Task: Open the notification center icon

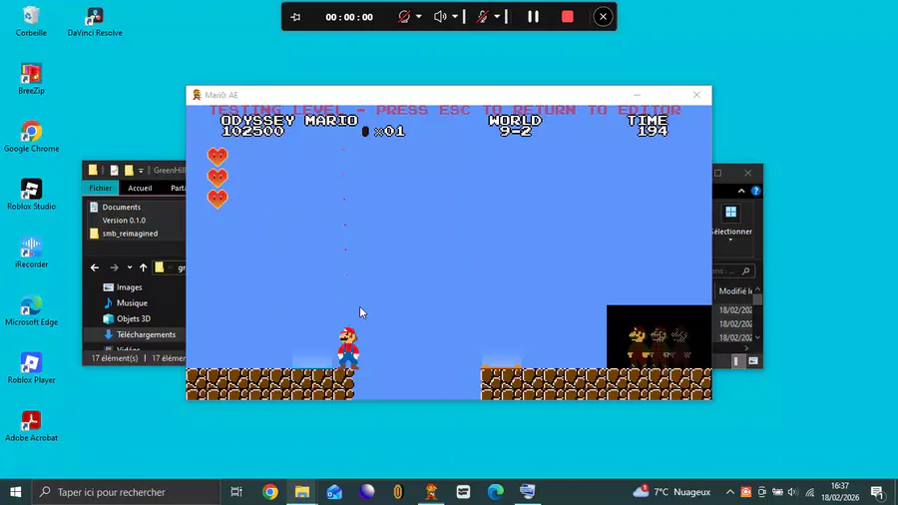Action: [x=877, y=492]
